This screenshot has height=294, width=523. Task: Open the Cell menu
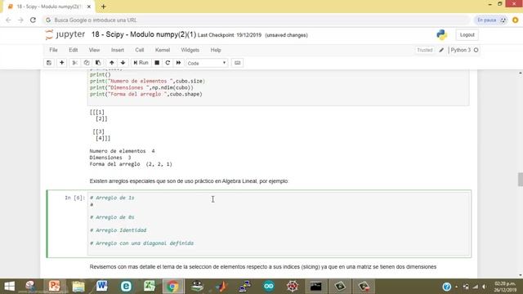click(140, 50)
